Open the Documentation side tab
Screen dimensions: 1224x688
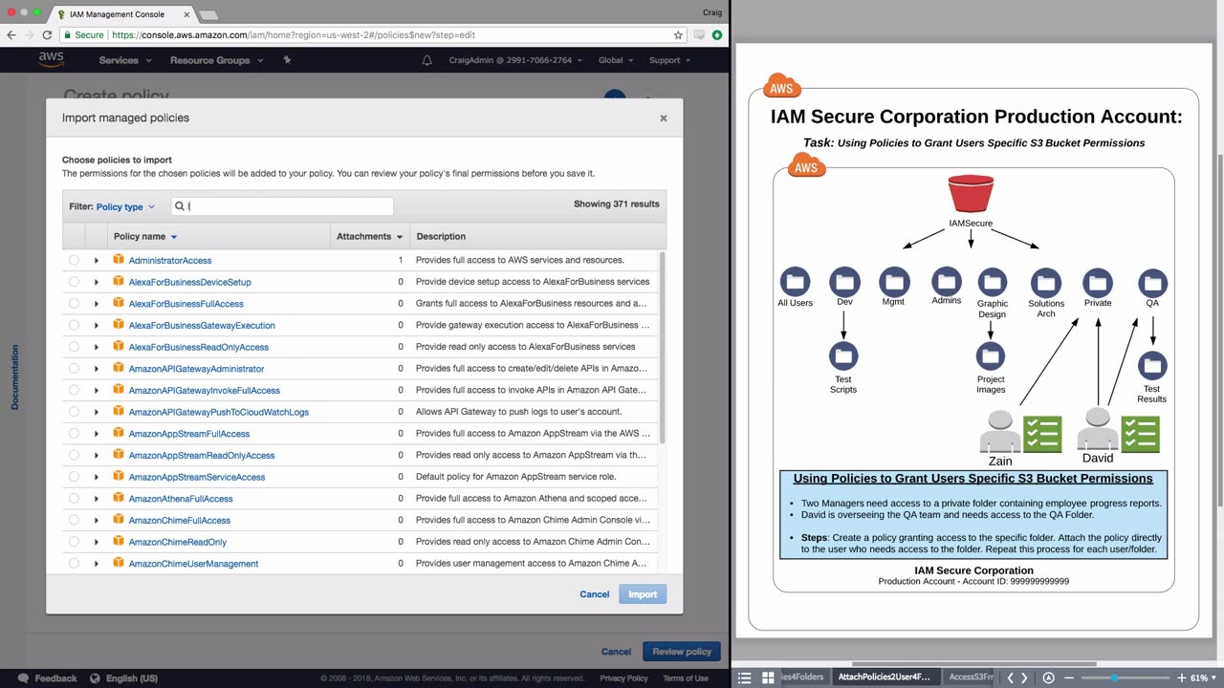click(14, 377)
